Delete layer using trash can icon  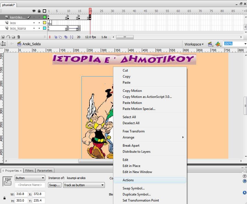coord(18,37)
